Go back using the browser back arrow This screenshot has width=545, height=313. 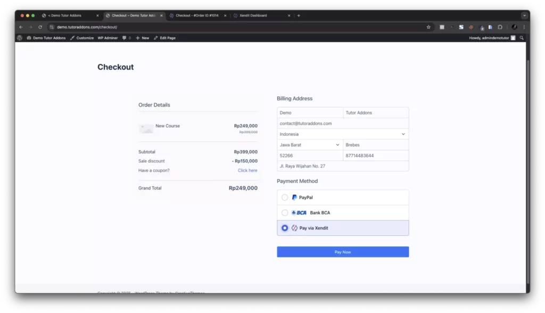pos(21,27)
